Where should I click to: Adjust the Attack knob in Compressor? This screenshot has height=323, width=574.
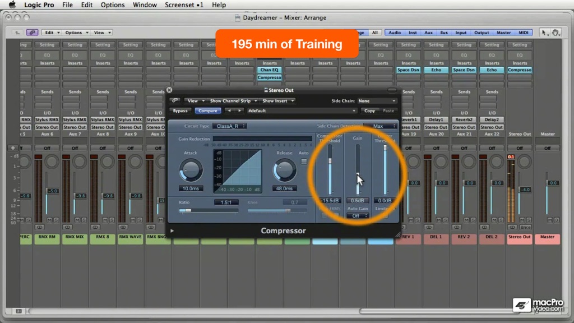pyautogui.click(x=191, y=170)
